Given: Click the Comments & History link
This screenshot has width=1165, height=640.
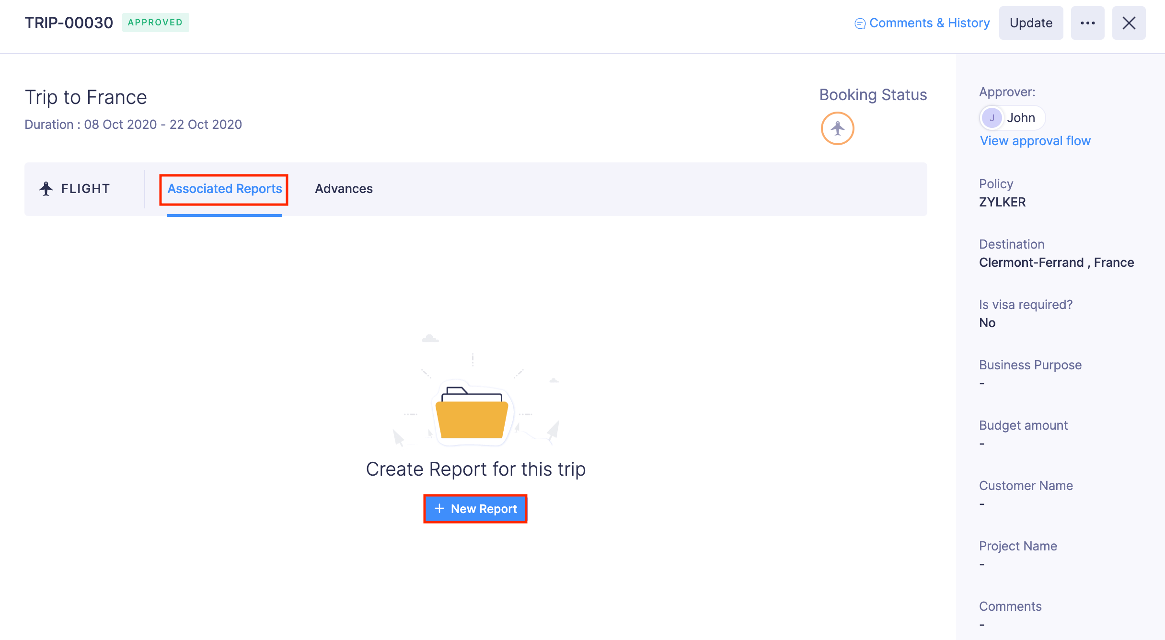Looking at the screenshot, I should click(930, 23).
